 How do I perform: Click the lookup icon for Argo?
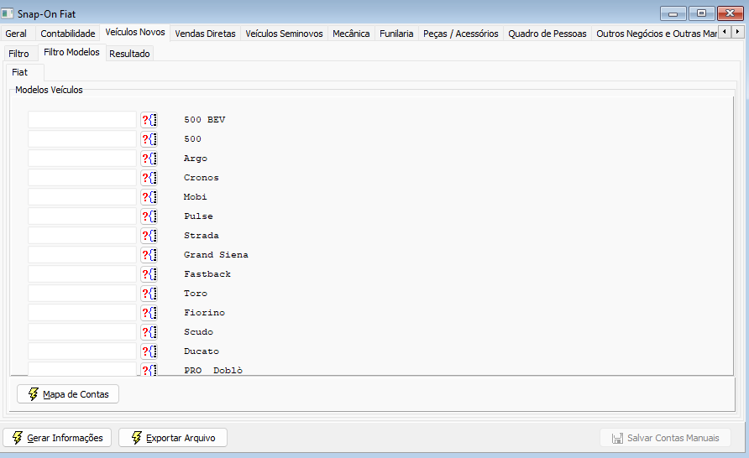[149, 159]
